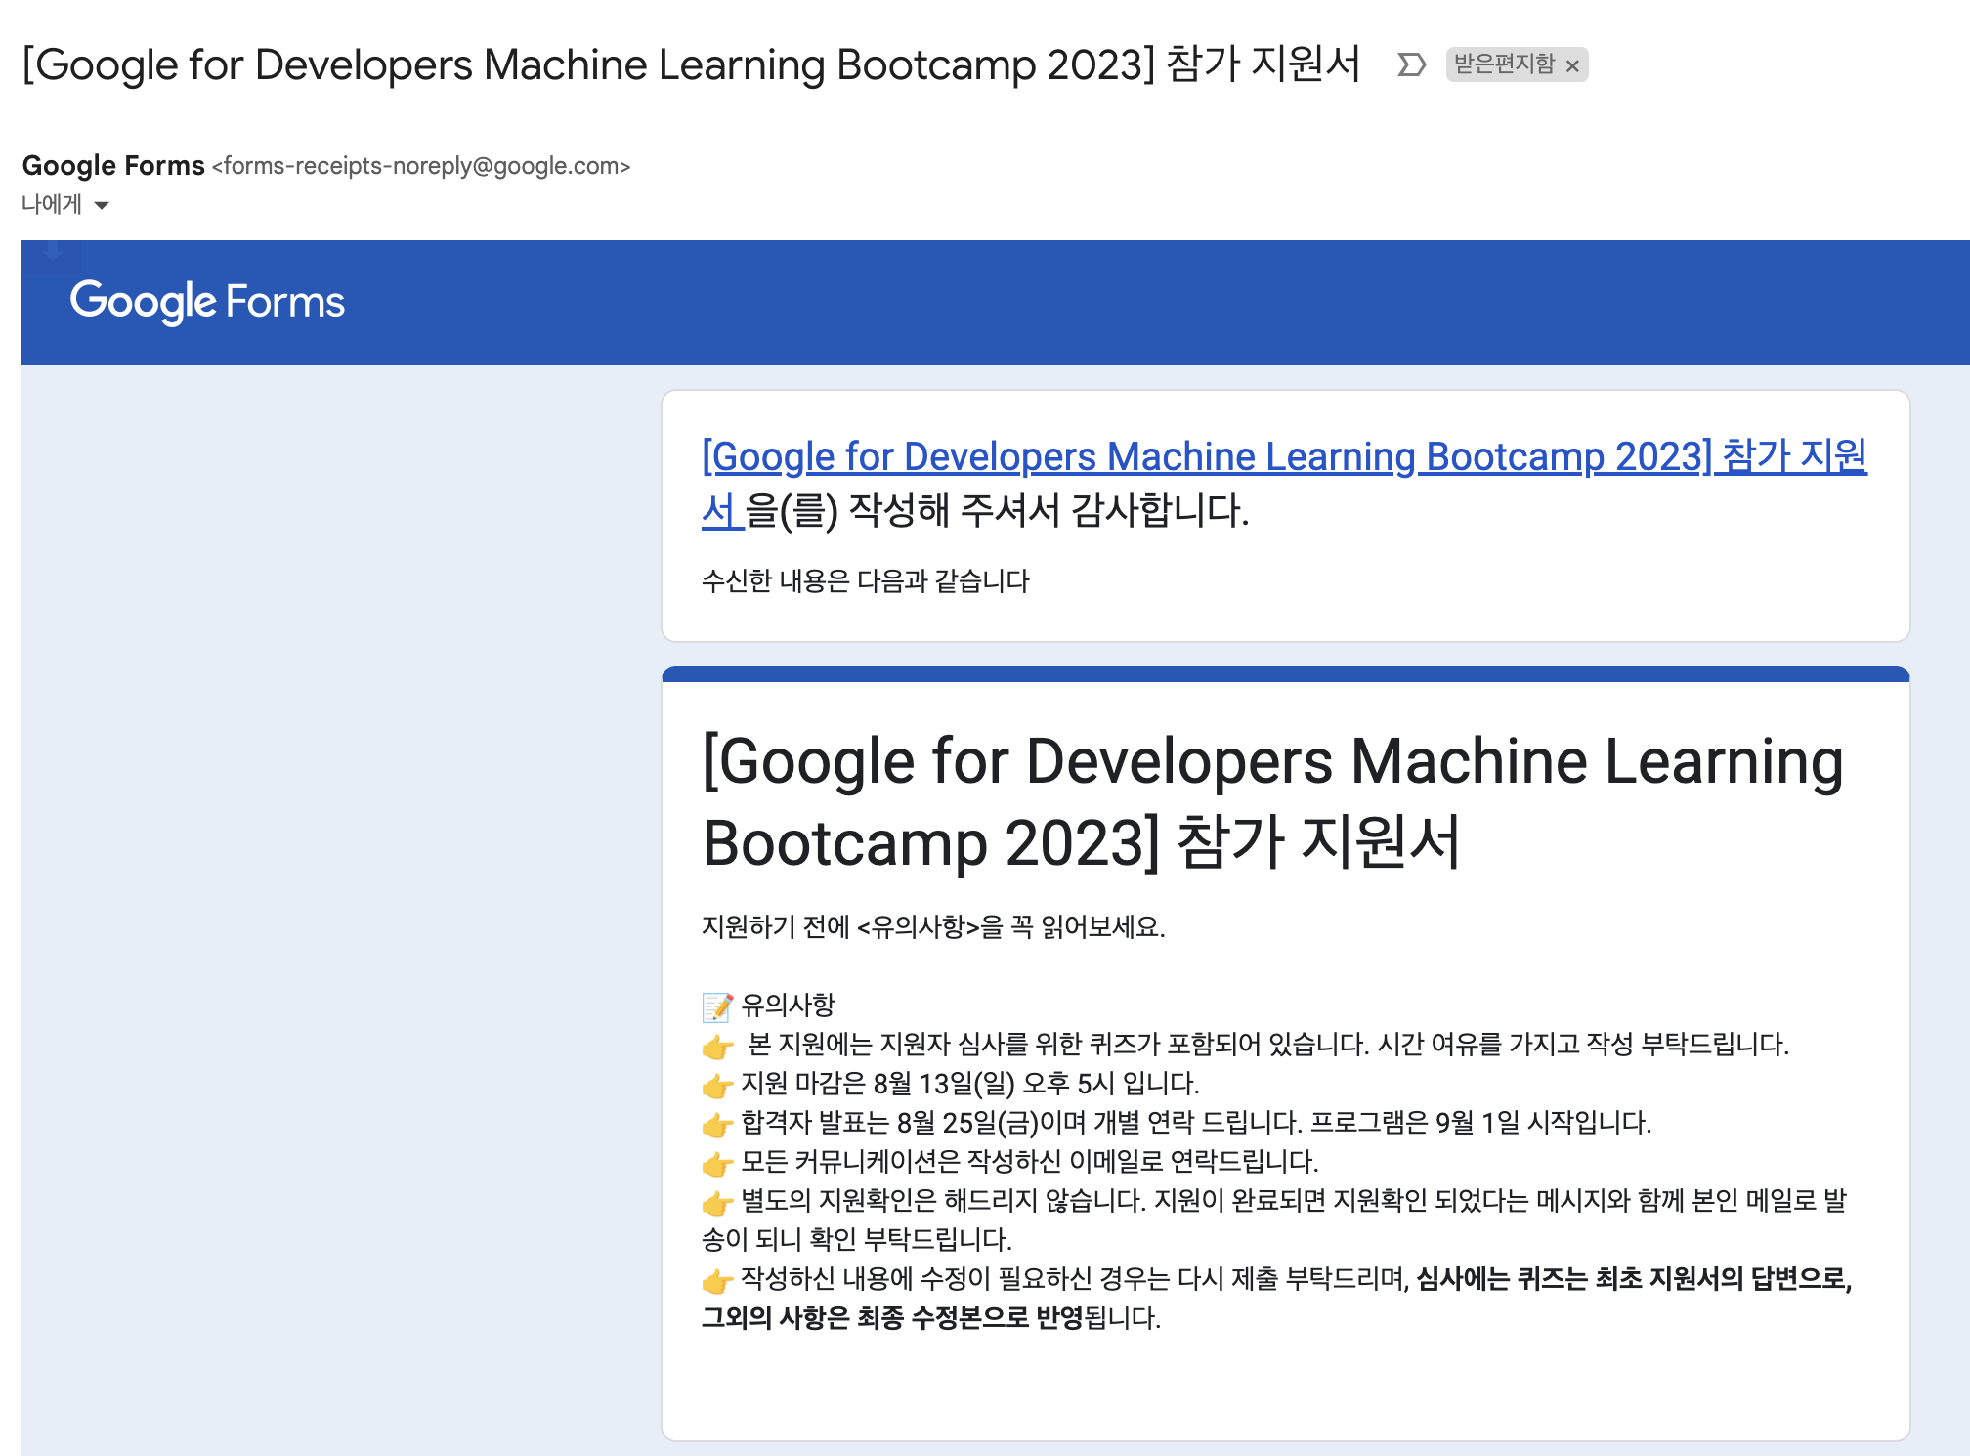The height and width of the screenshot is (1456, 1970).
Task: Open the Bootcamp 2023 참가 지원서 form link
Action: [x=1284, y=483]
